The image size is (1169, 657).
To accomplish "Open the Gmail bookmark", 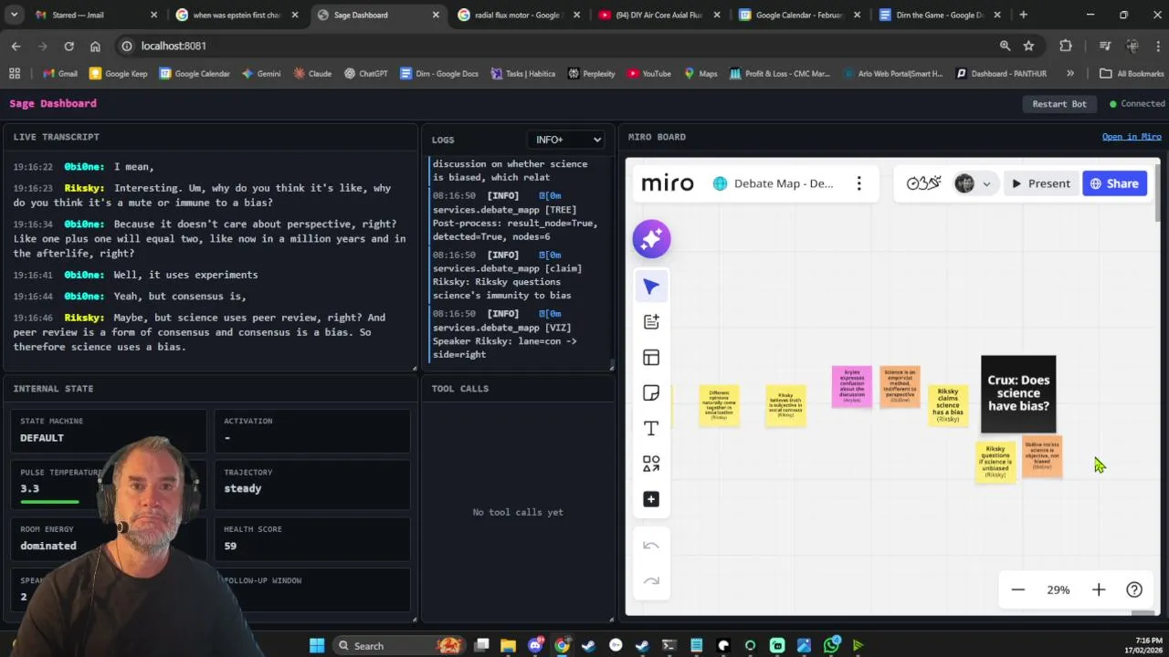I will tap(59, 73).
